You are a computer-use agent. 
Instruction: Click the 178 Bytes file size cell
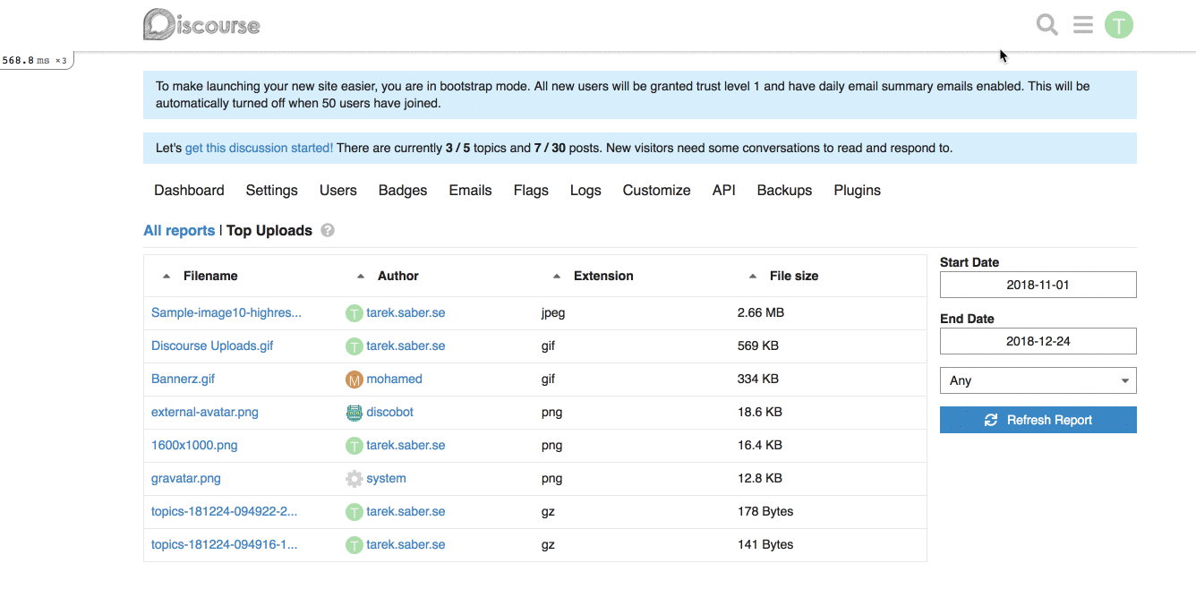point(765,511)
